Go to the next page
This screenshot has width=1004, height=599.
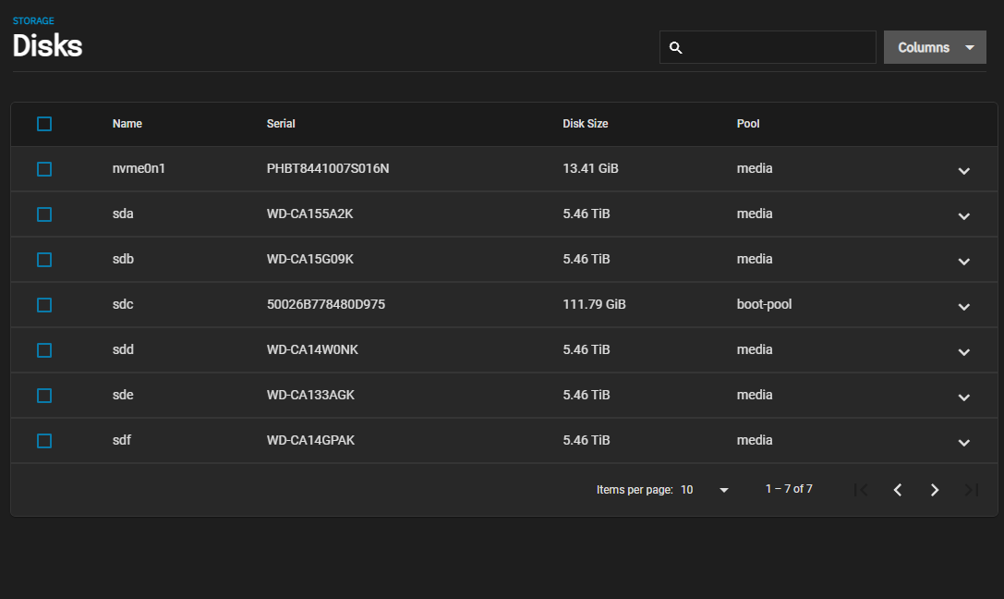[x=935, y=490]
